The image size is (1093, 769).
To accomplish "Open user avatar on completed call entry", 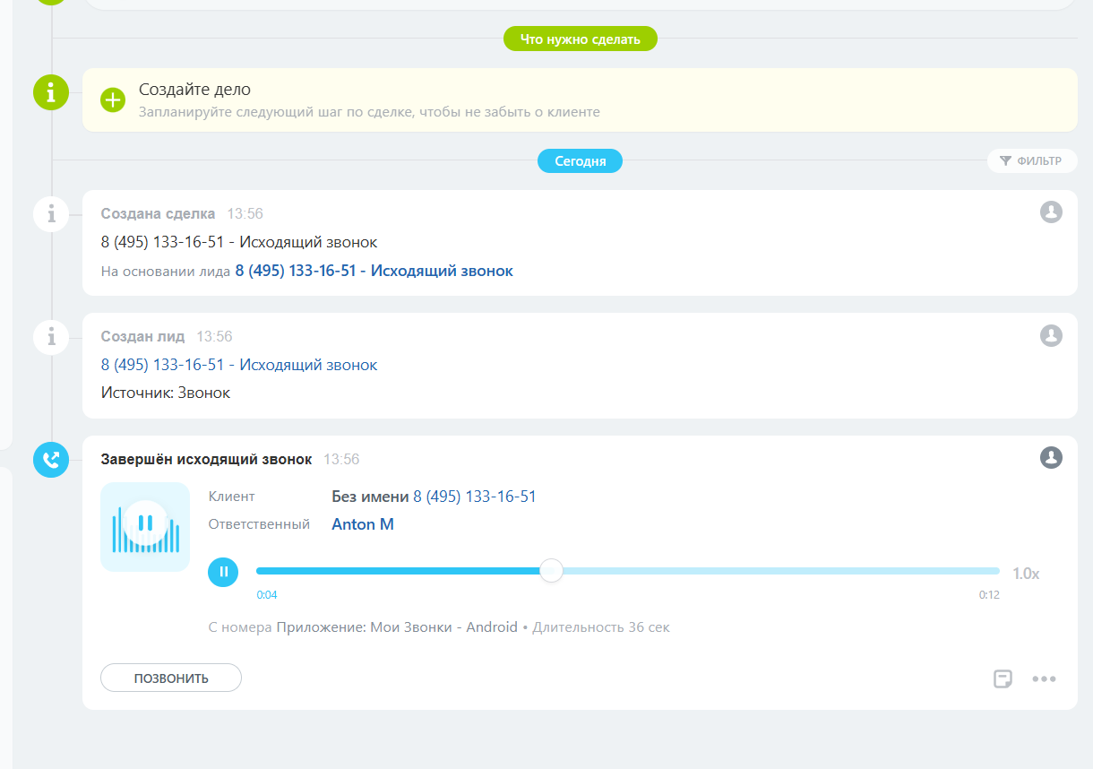I will point(1051,458).
